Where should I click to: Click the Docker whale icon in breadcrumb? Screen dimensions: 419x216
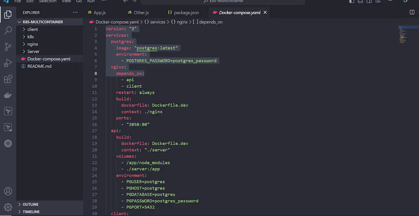(x=92, y=22)
